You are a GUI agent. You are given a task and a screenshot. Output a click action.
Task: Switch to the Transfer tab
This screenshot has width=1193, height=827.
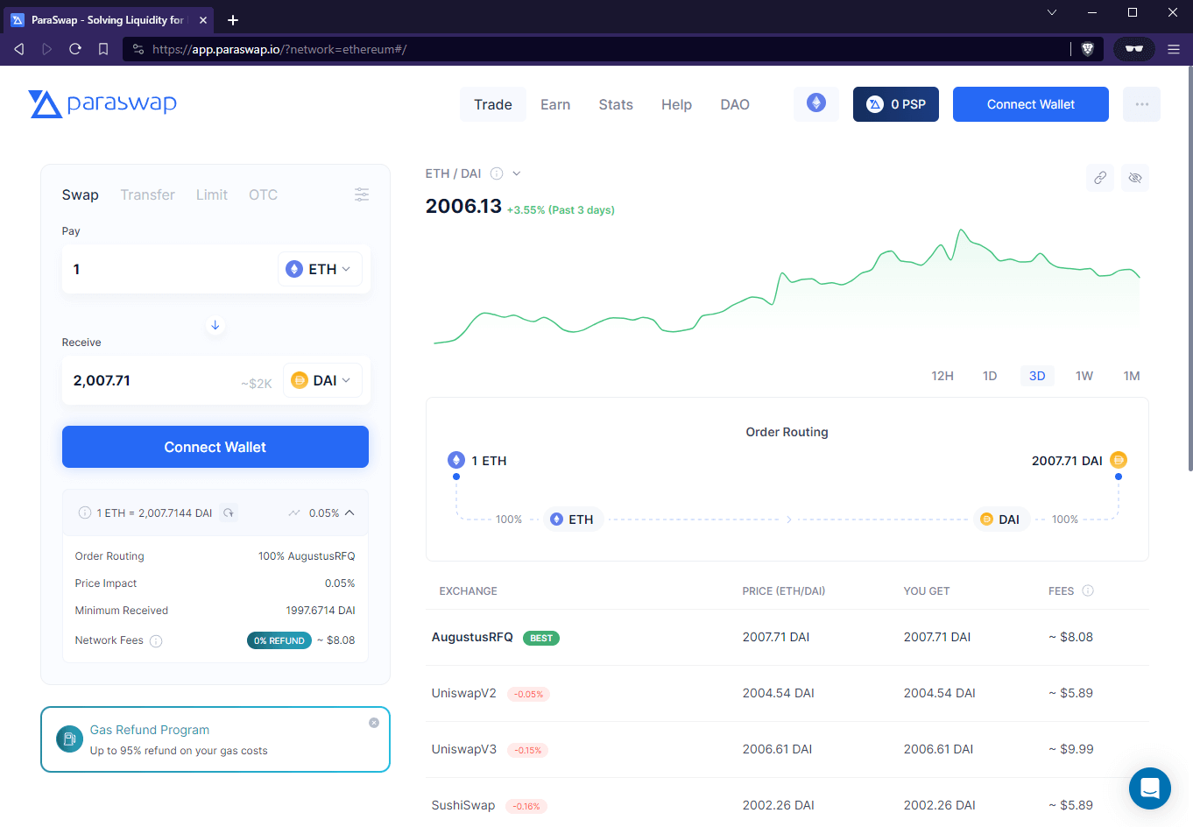click(147, 194)
